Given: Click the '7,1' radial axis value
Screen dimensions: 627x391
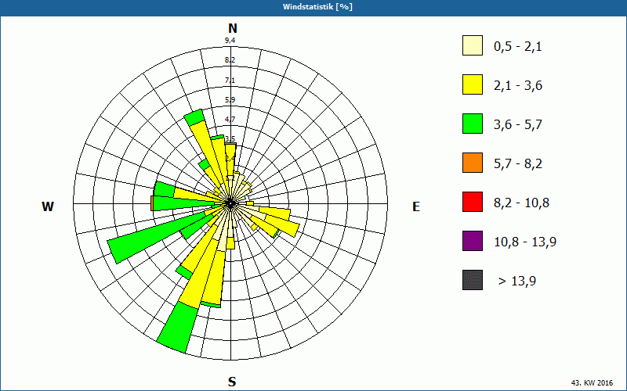Looking at the screenshot, I should [230, 81].
